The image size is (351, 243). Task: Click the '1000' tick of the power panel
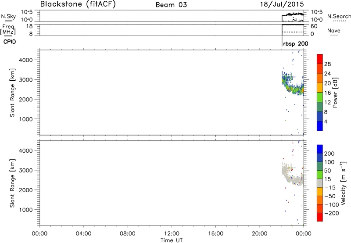coord(26,119)
